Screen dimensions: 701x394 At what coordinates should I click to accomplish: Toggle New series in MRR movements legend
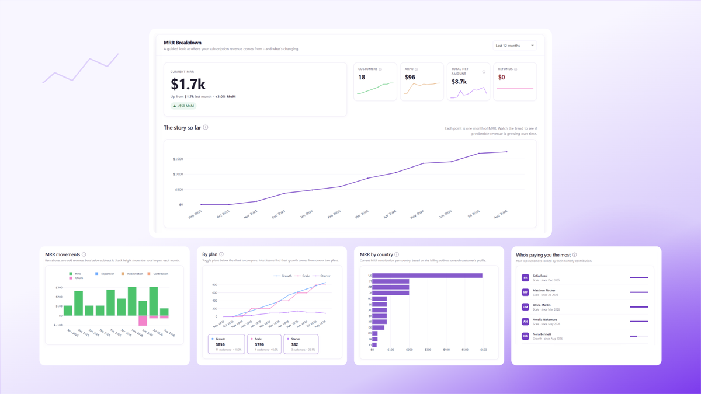point(75,274)
